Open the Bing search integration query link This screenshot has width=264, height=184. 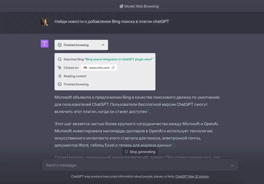[118, 59]
